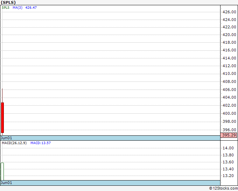Click the MACD(26,12,9) indicator label
The width and height of the screenshot is (238, 191).
pos(14,143)
